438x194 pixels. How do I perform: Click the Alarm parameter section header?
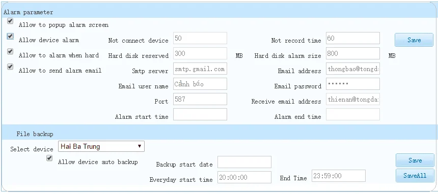tap(28, 12)
